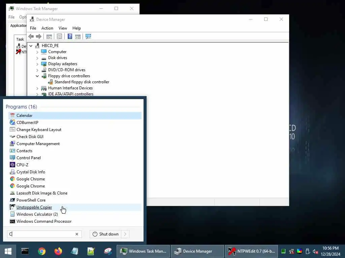Collapse the Floppy drive controllers category

37,76
